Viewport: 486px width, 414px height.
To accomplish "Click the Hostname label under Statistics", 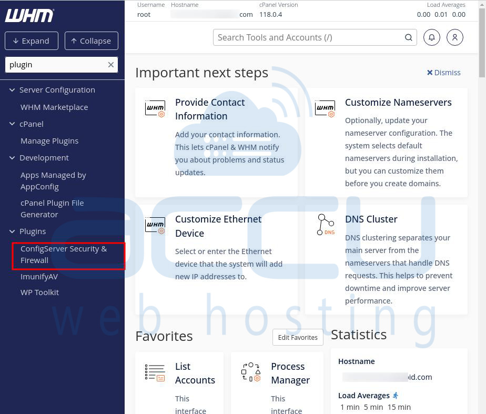I will [357, 361].
